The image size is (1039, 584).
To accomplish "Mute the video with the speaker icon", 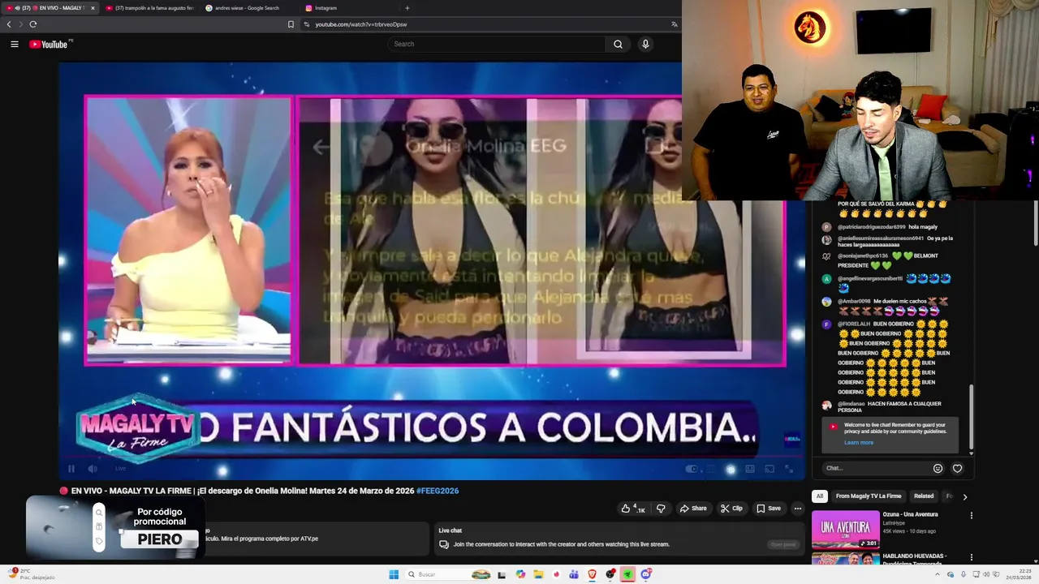I will pos(93,468).
